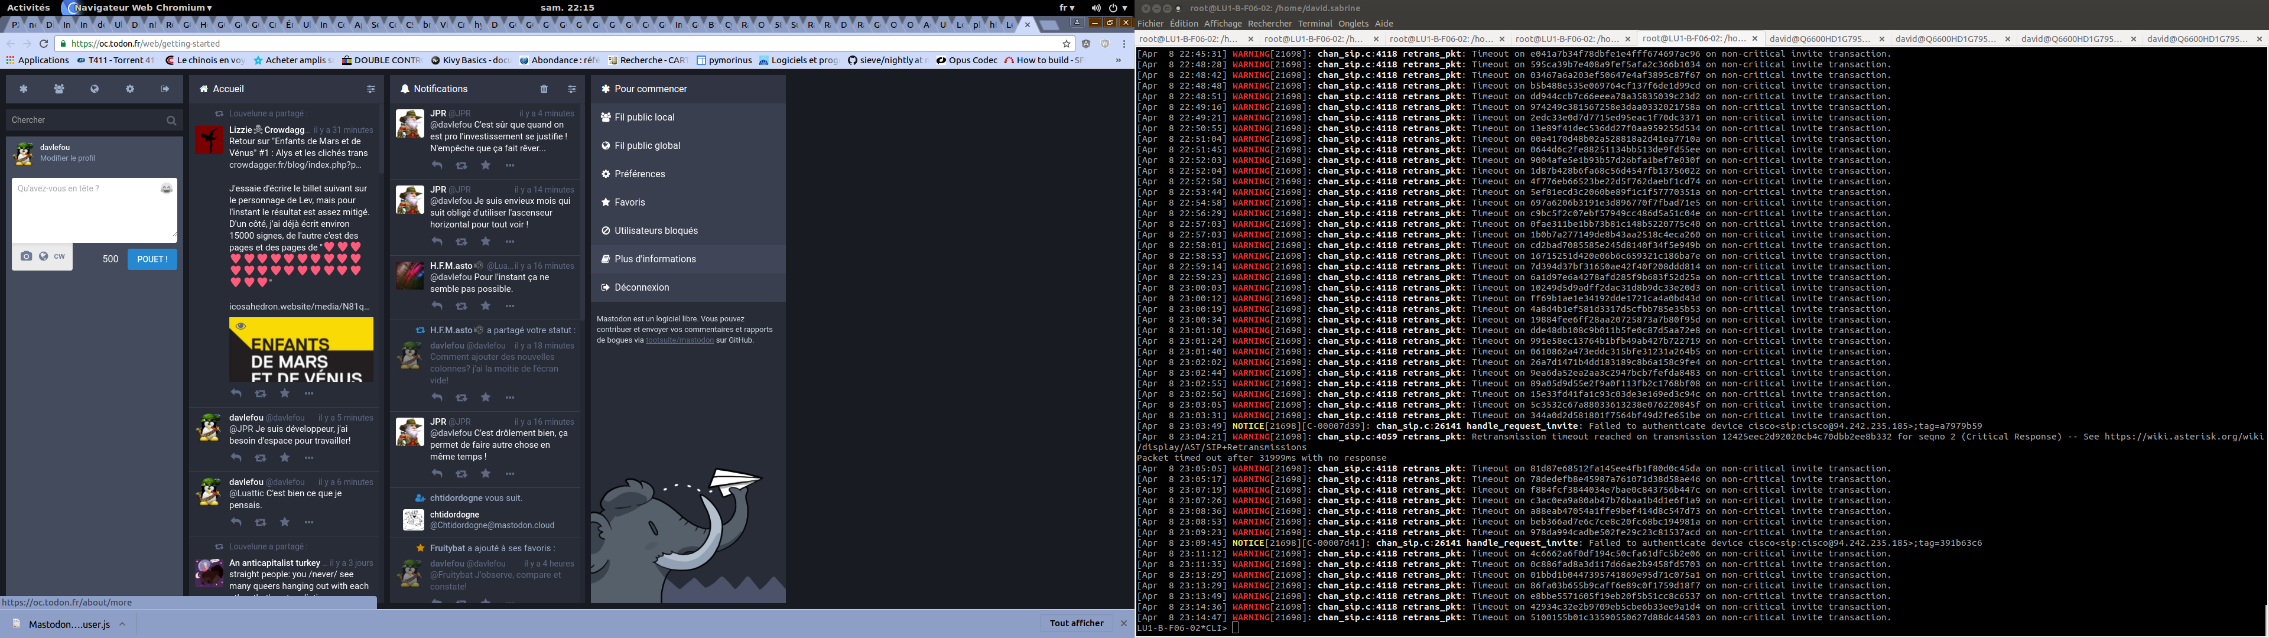Open preferences via the gear icon in compose header
Viewport: 2269px width, 638px height.
(x=129, y=89)
